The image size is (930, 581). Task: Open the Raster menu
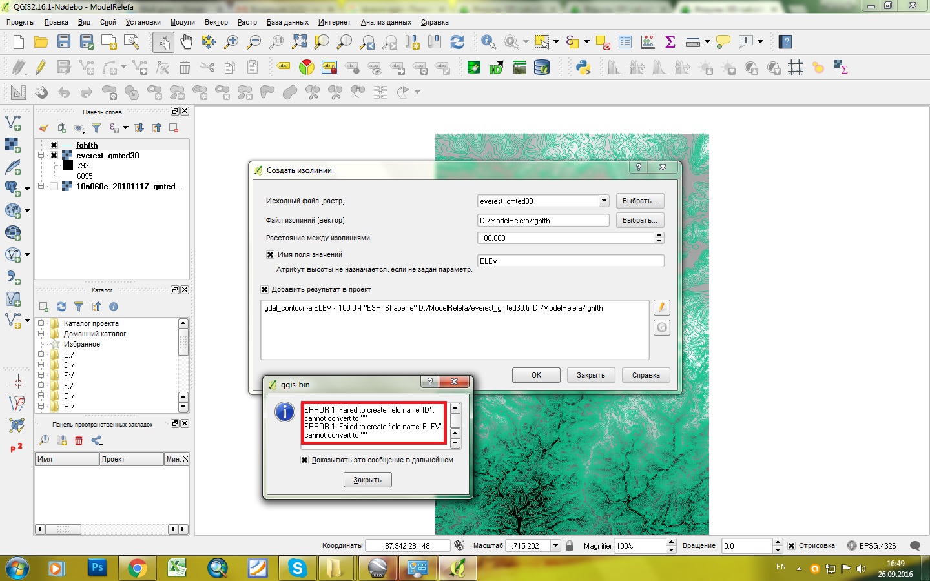coord(247,22)
